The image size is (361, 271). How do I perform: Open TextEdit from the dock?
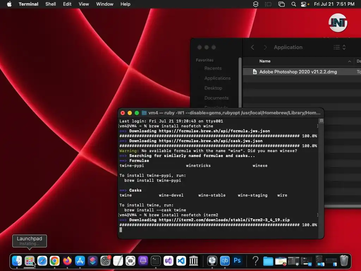pyautogui.click(x=118, y=261)
